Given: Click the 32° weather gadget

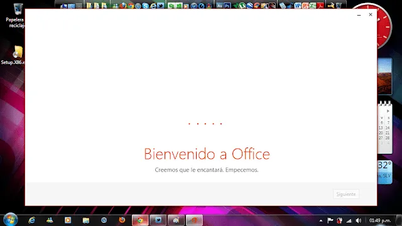Looking at the screenshot, I should click(x=384, y=171).
